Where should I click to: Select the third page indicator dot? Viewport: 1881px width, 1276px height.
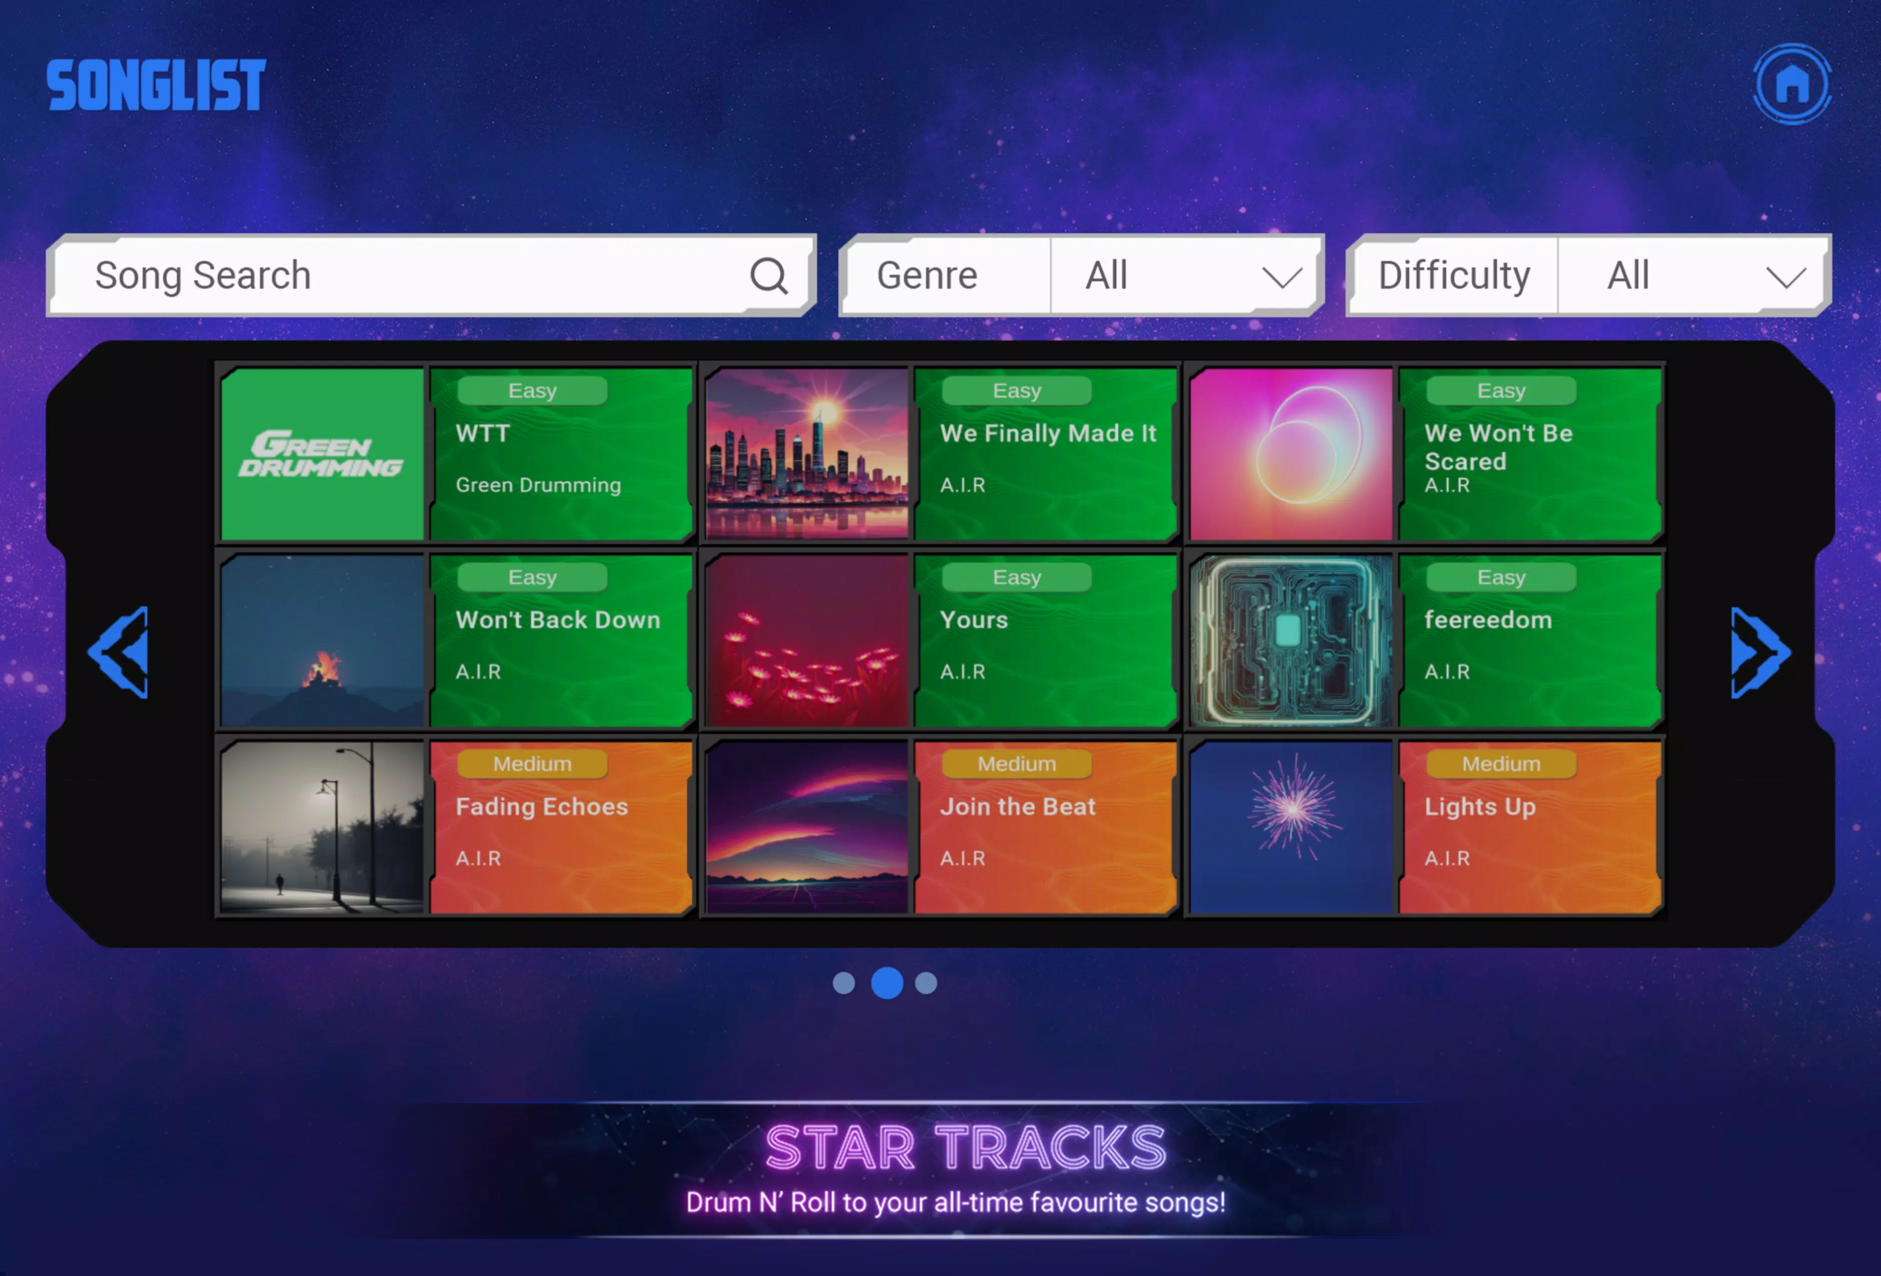(926, 982)
